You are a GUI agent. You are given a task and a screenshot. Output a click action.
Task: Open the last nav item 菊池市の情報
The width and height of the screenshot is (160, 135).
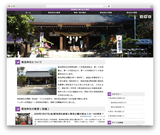(x=132, y=12)
